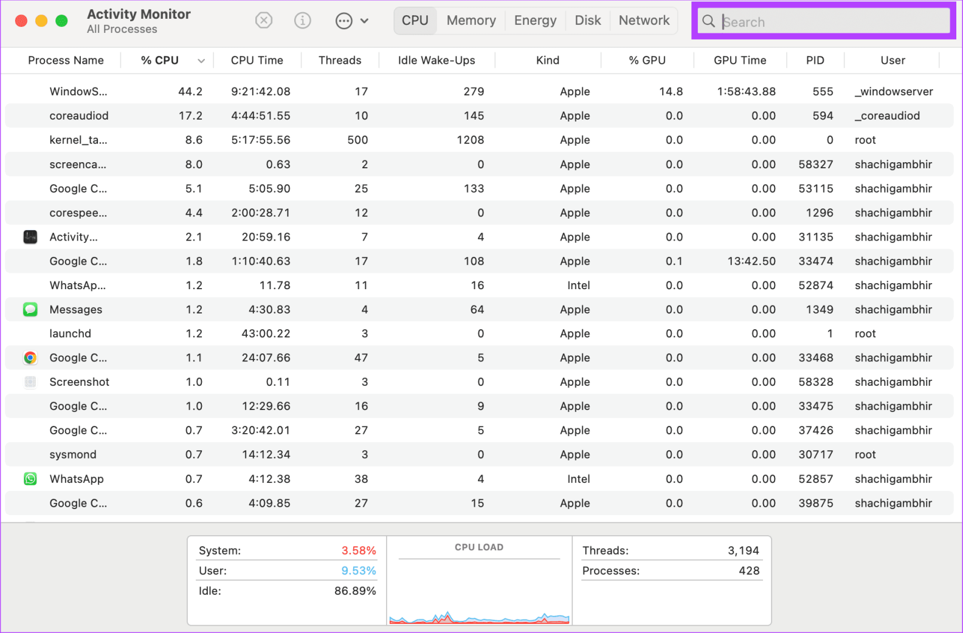Click the stop process X icon
The image size is (963, 633).
coord(263,21)
